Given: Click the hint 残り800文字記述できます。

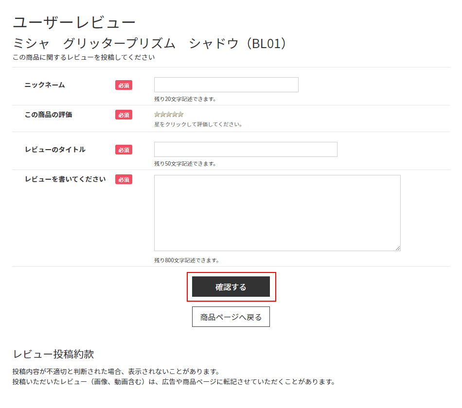Looking at the screenshot, I should 187,260.
